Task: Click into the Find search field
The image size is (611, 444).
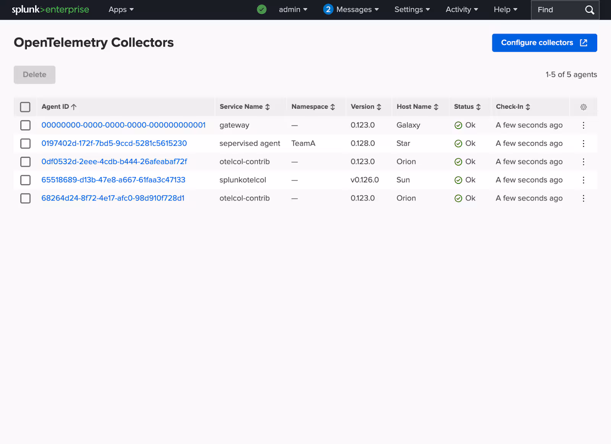Action: point(558,10)
